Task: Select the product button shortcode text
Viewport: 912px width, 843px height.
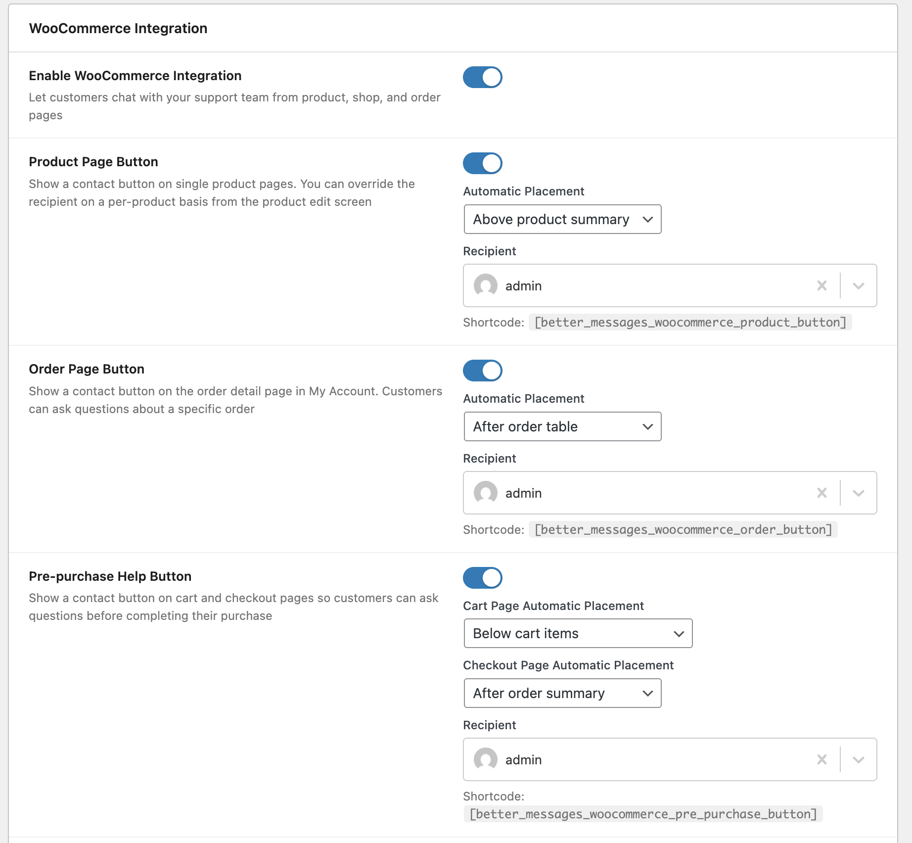Action: coord(690,323)
